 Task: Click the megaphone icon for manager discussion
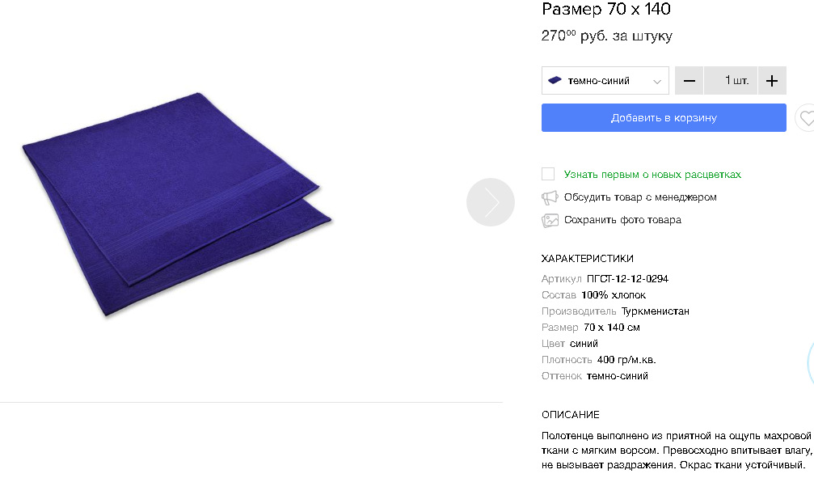click(x=550, y=197)
